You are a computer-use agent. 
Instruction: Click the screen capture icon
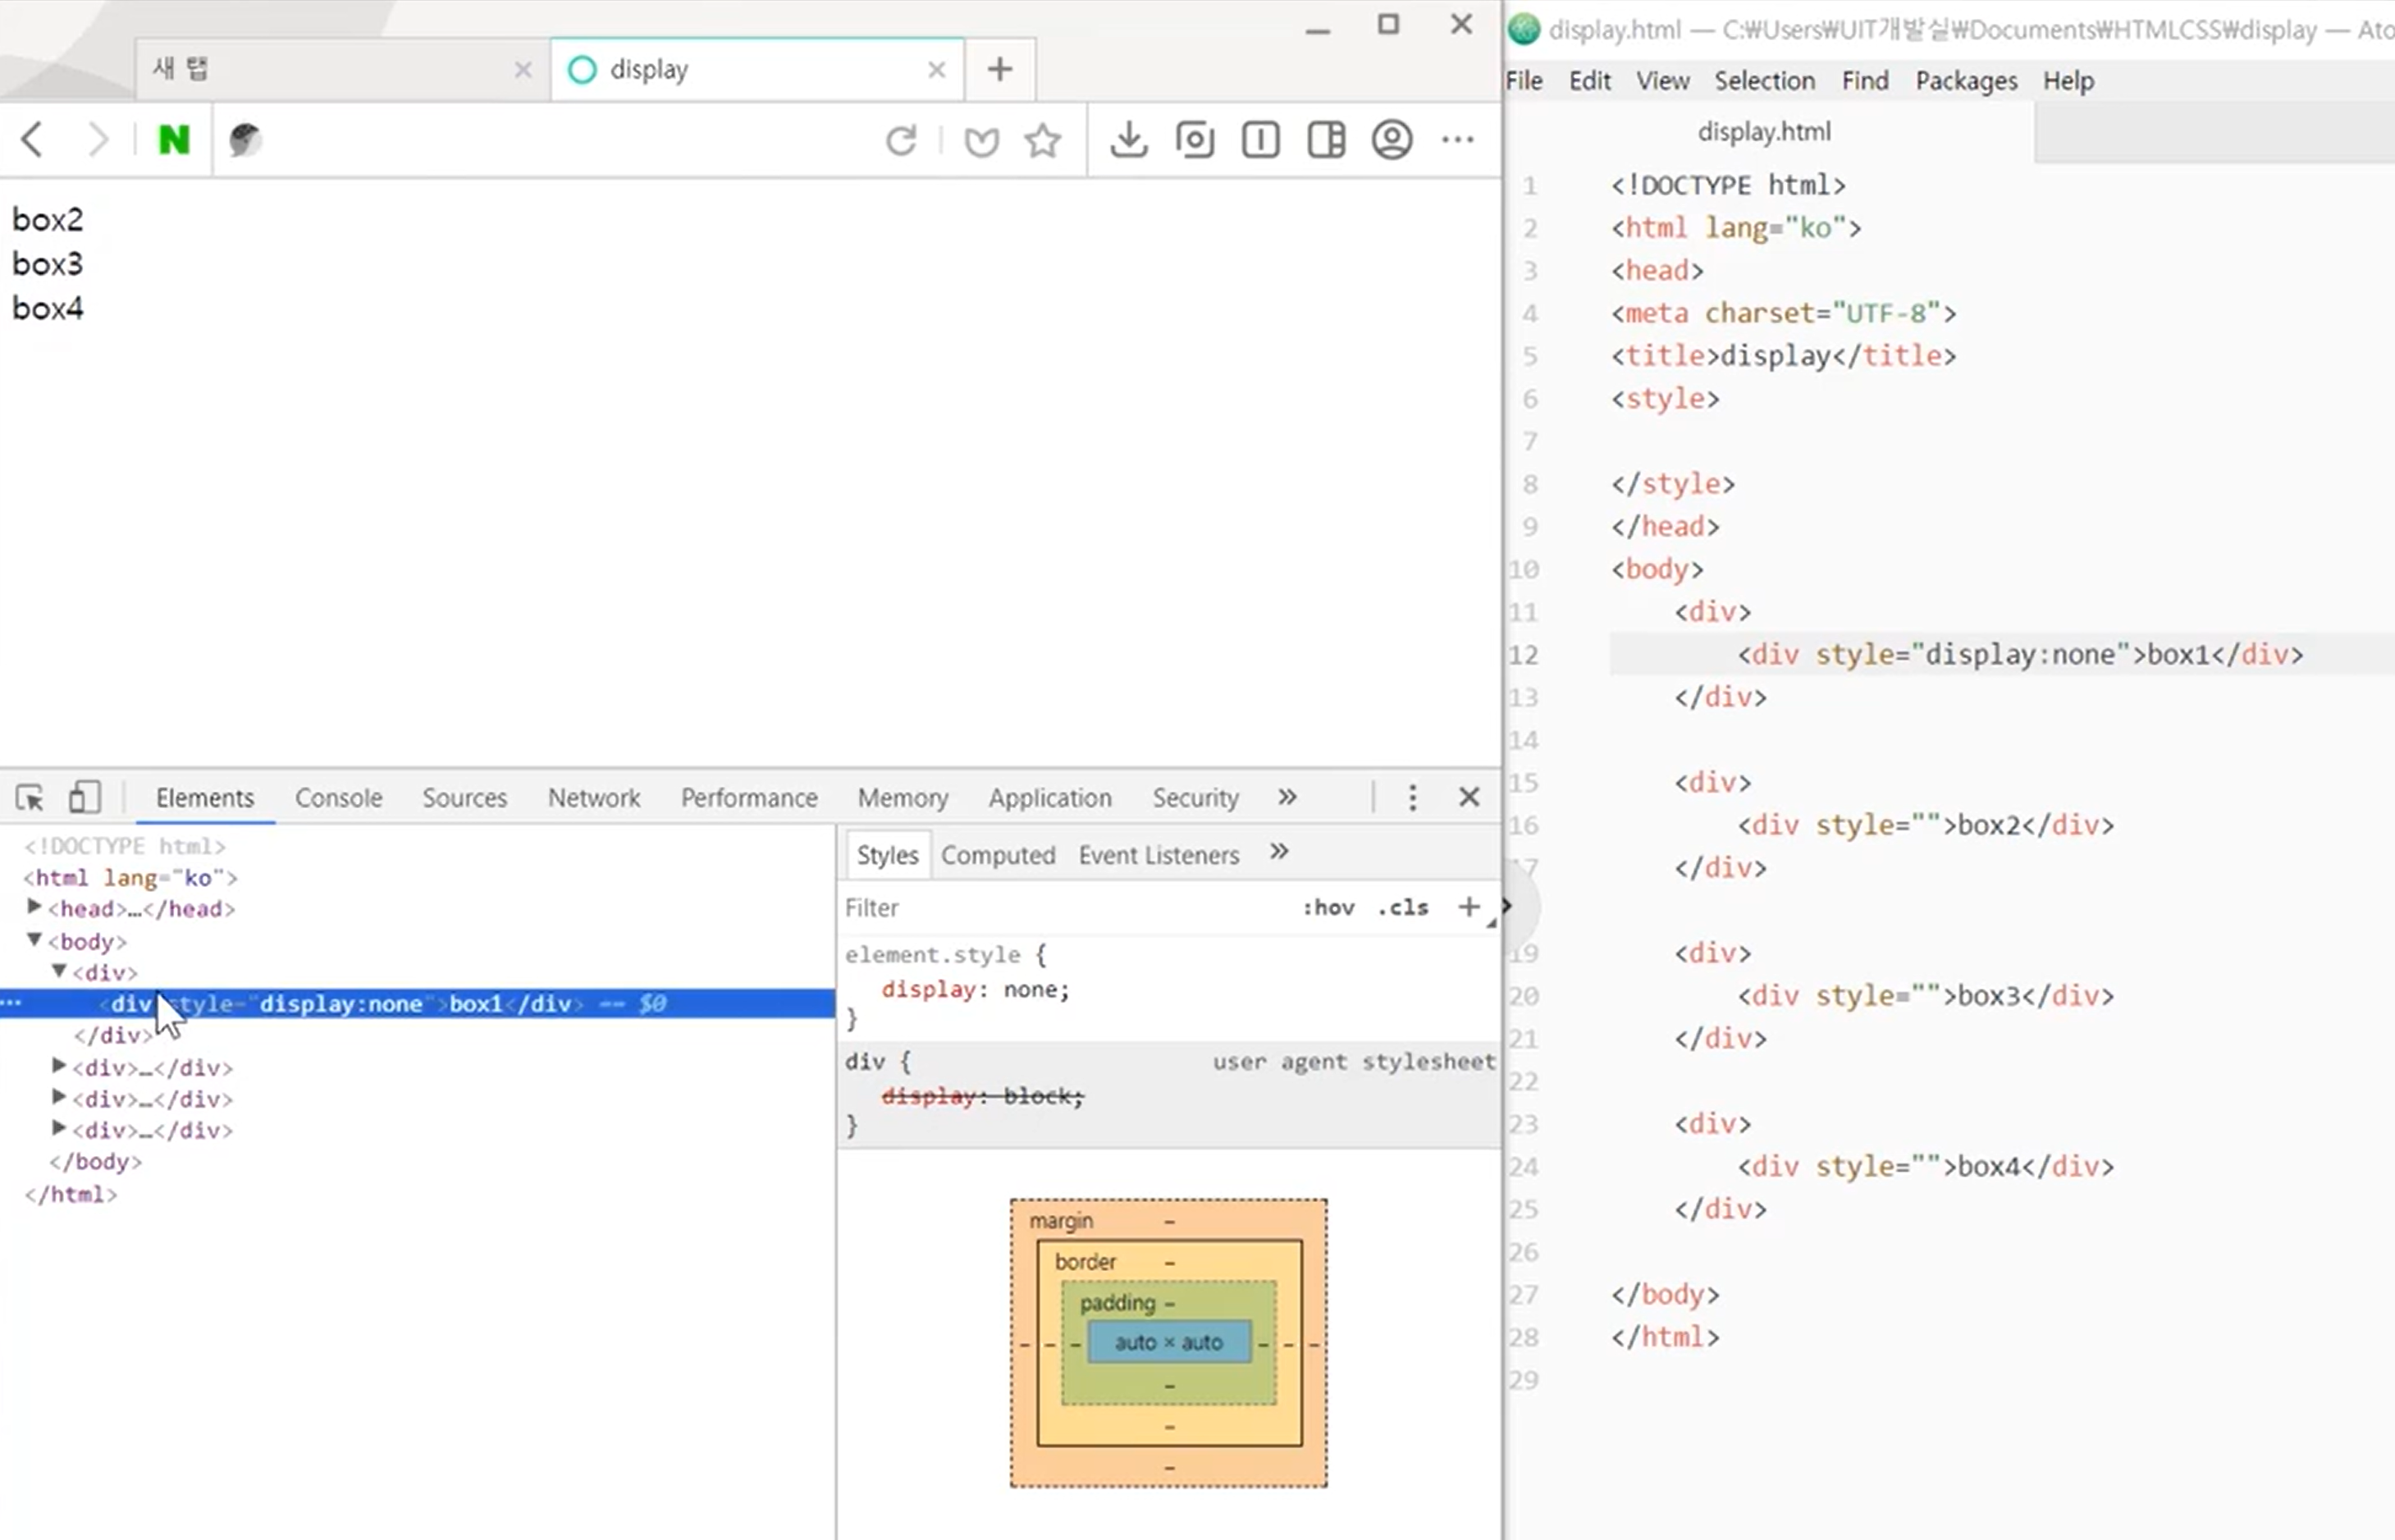(x=1195, y=140)
